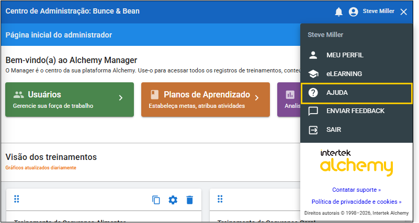419x223 pixels.
Task: Open MEU PERFIL from the user menu
Action: pyautogui.click(x=345, y=55)
